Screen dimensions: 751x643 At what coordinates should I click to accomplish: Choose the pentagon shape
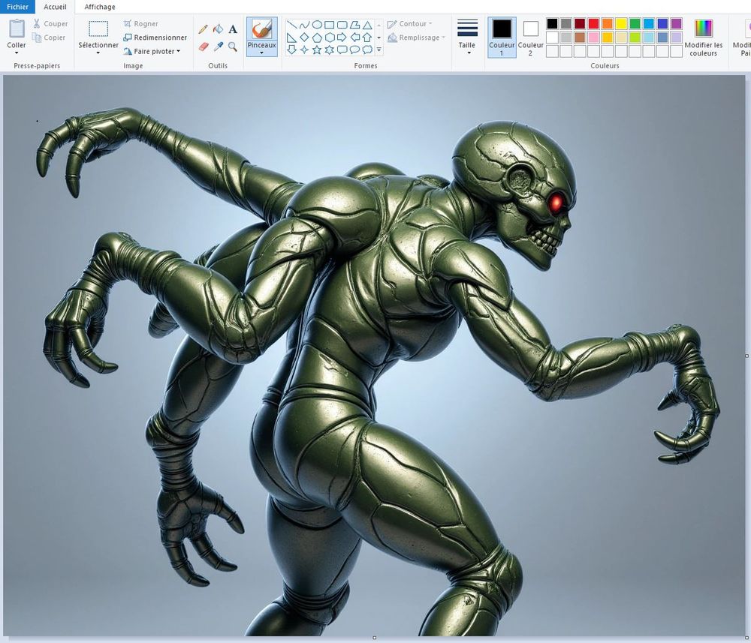pyautogui.click(x=317, y=38)
